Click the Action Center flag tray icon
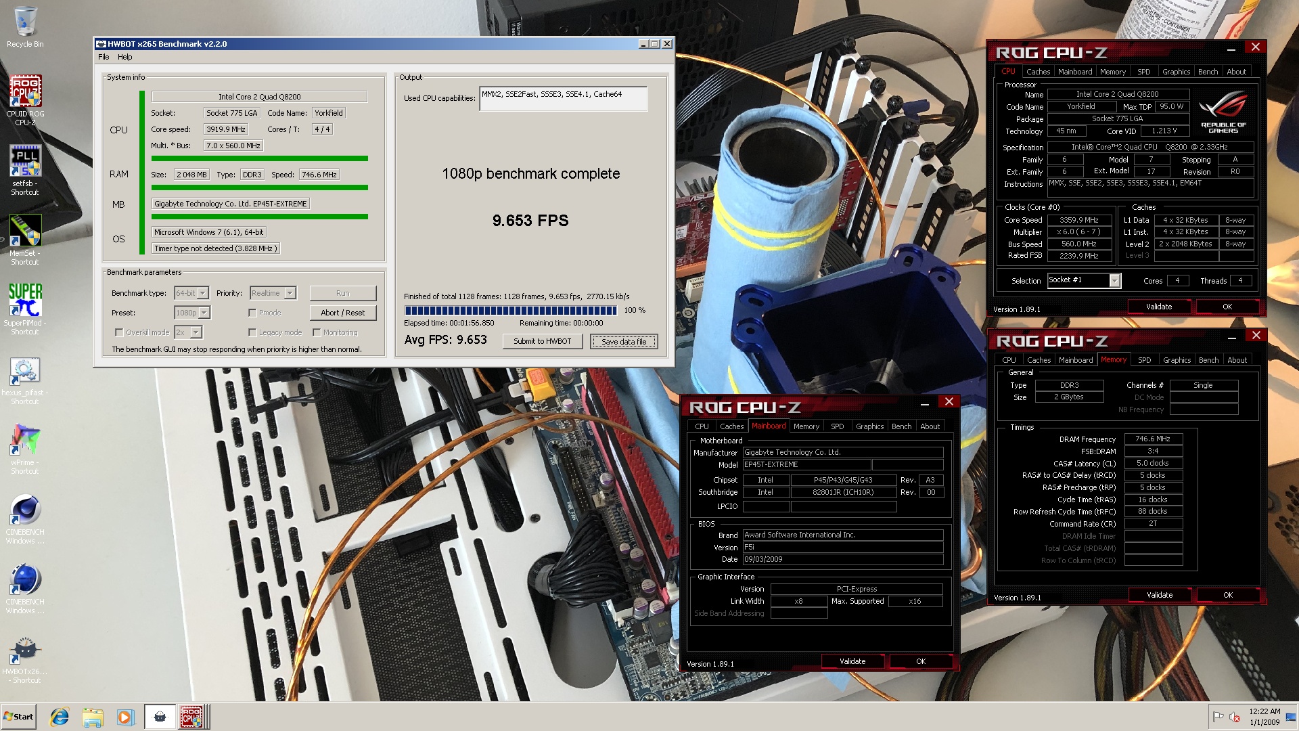Viewport: 1299px width, 731px height. [1218, 717]
